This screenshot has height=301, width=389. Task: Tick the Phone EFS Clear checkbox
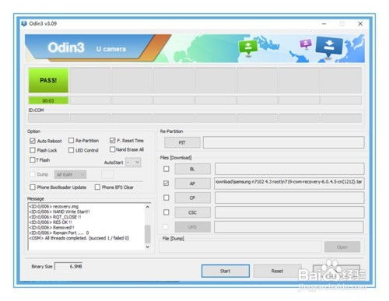pos(97,187)
